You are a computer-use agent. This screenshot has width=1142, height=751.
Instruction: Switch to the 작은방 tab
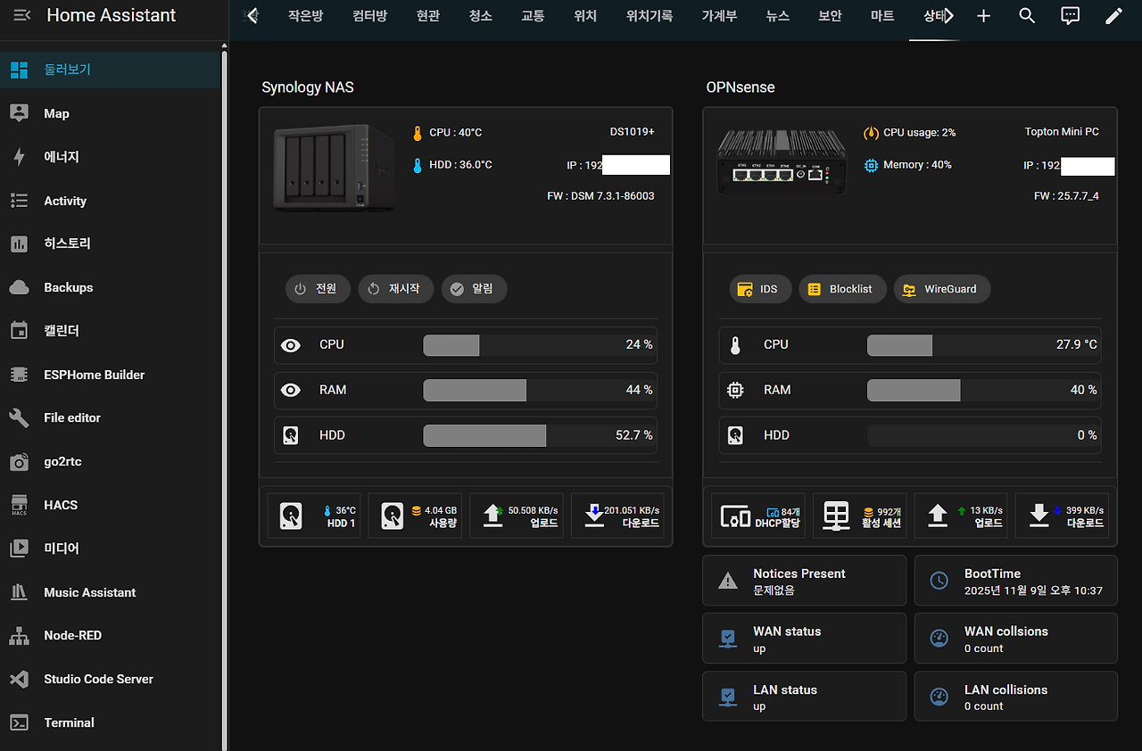click(306, 16)
